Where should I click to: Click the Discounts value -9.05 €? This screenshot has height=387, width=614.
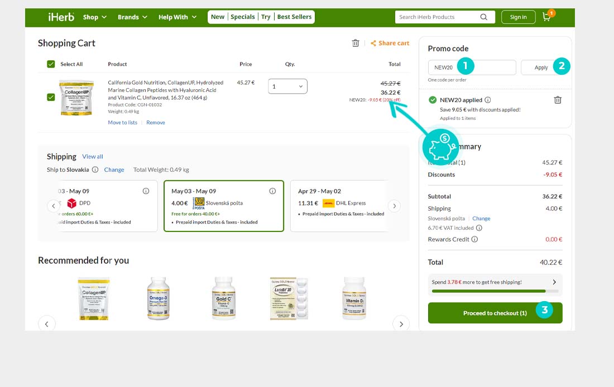553,175
